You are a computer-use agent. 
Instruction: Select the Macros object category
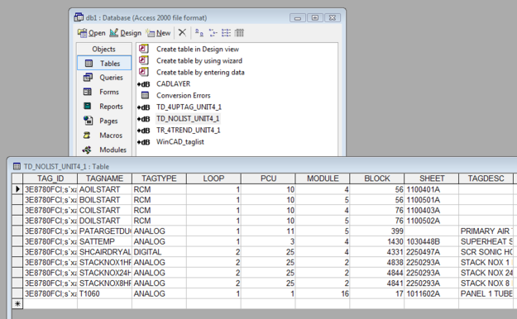tap(104, 136)
